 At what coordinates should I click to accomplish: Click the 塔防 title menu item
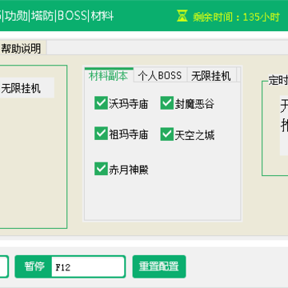pos(42,16)
